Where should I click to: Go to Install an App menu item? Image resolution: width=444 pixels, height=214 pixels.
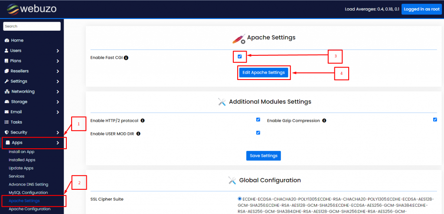[x=22, y=152]
